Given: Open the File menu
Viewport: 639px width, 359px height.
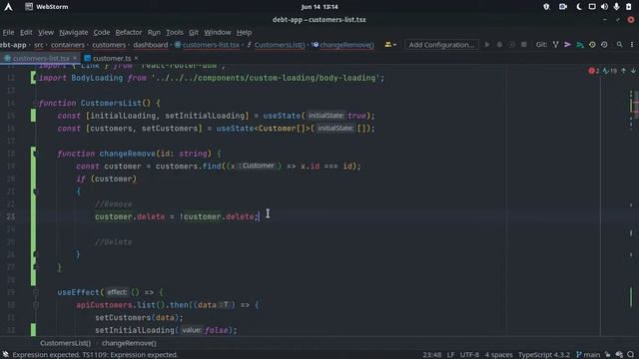Looking at the screenshot, I should pos(8,32).
